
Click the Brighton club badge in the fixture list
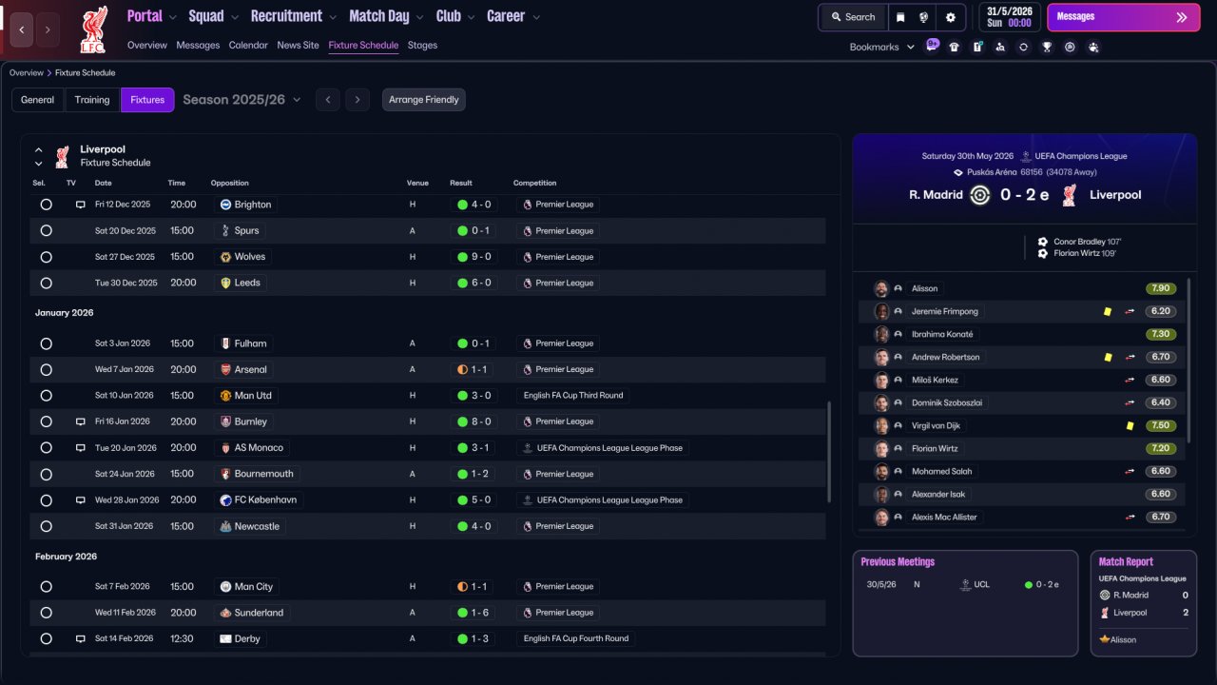(x=225, y=205)
